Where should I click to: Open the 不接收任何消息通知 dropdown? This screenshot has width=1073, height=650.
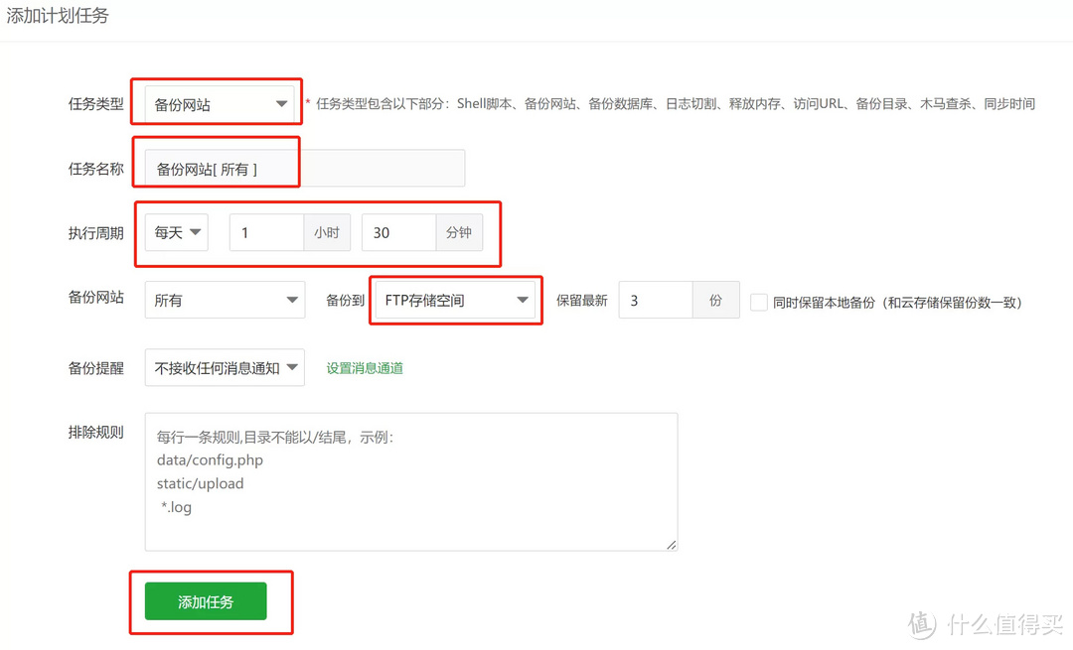click(225, 368)
